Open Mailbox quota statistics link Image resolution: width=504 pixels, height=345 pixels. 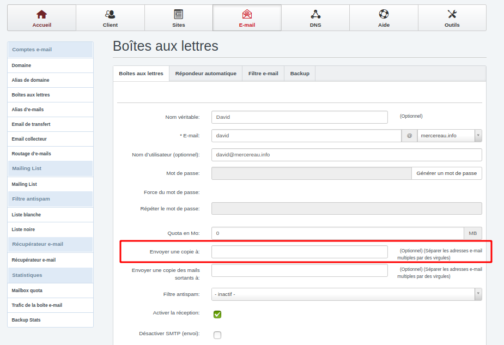27,290
